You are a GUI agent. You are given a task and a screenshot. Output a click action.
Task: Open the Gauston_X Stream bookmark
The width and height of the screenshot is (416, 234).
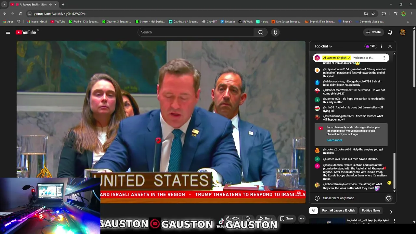[117, 22]
